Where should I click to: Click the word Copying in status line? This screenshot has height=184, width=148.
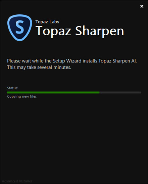coord(14,97)
